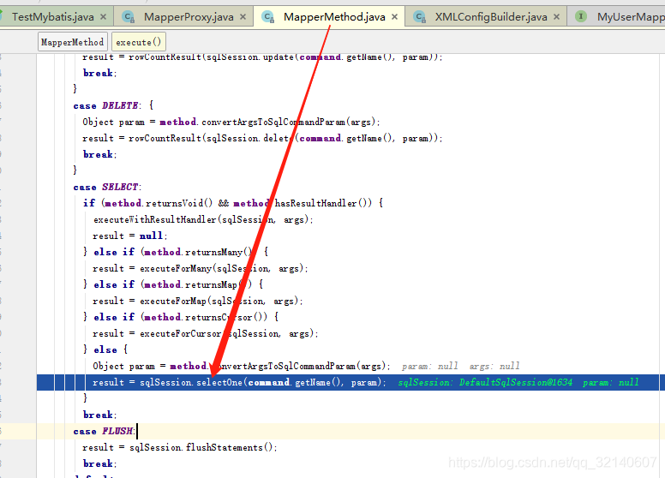665x478 pixels.
Task: Click 'result = sqlSession.flushStatements();' line
Action: coord(180,447)
